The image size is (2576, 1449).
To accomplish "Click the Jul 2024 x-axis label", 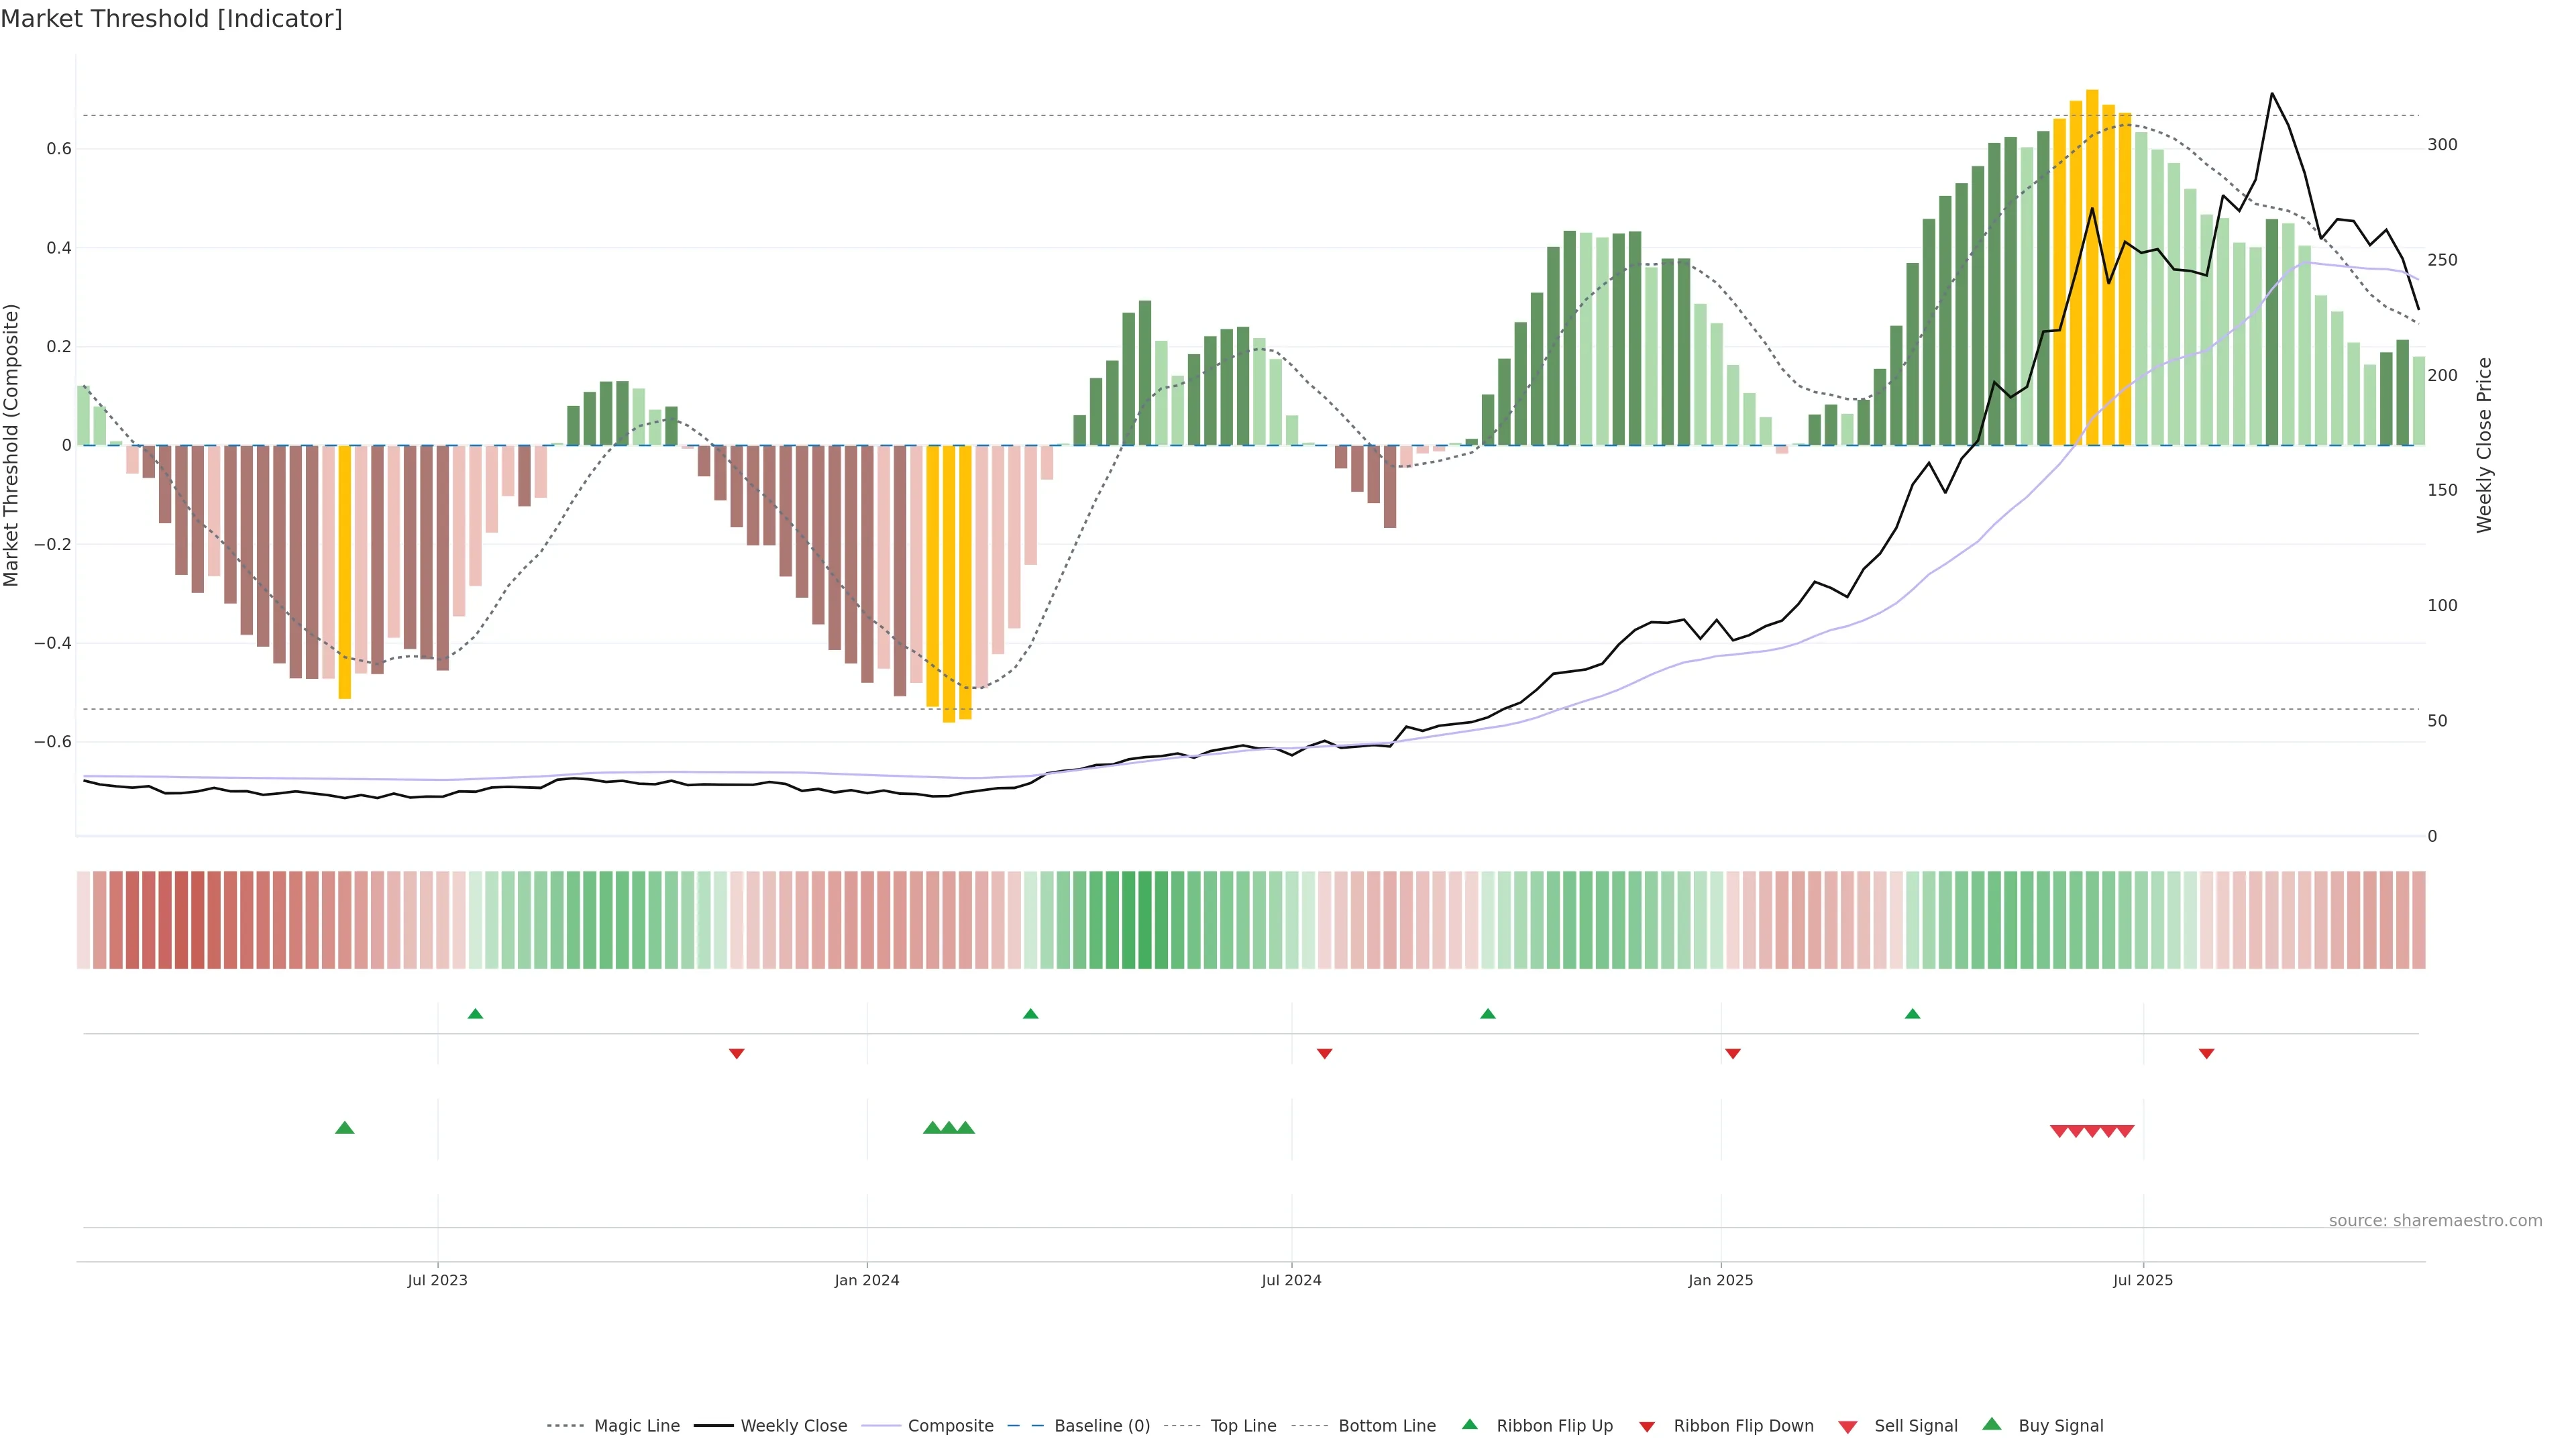I will tap(1291, 1280).
